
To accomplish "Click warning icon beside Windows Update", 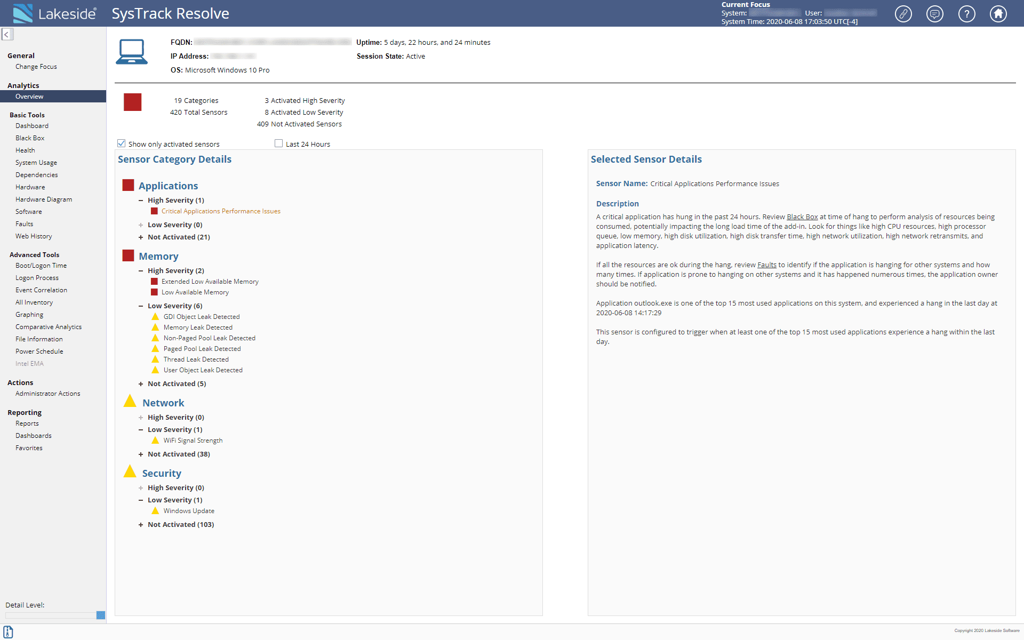I will point(155,511).
